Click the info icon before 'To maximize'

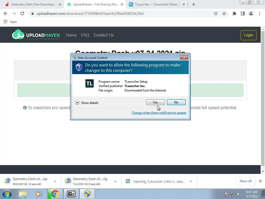[x=25, y=108]
